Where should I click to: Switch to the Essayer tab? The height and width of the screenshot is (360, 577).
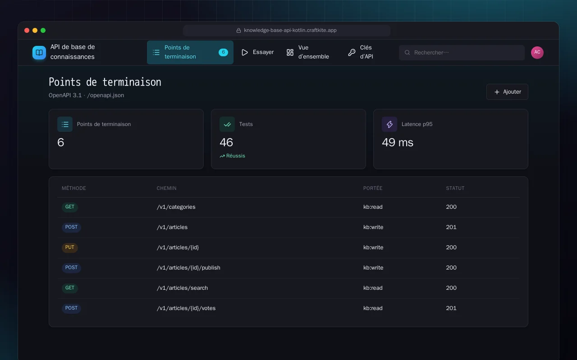(257, 53)
